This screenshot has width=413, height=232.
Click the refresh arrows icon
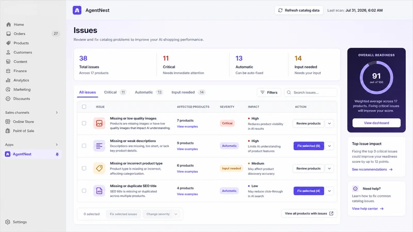click(280, 10)
